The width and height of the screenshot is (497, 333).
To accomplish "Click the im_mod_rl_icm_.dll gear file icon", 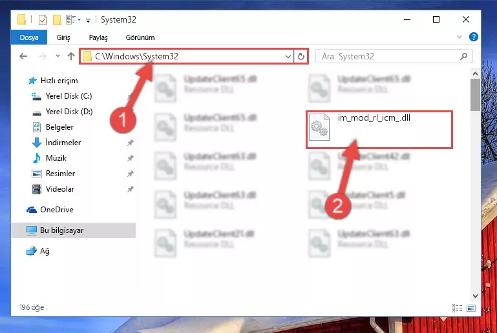I will (x=319, y=127).
